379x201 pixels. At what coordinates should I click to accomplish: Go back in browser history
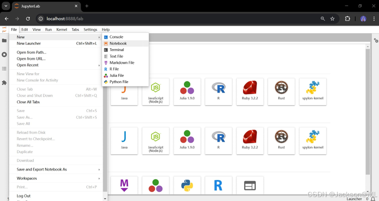(x=7, y=18)
